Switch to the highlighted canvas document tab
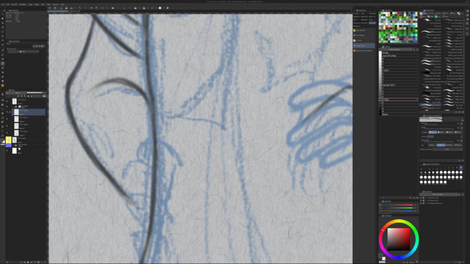This screenshot has width=470, height=264. (x=58, y=11)
